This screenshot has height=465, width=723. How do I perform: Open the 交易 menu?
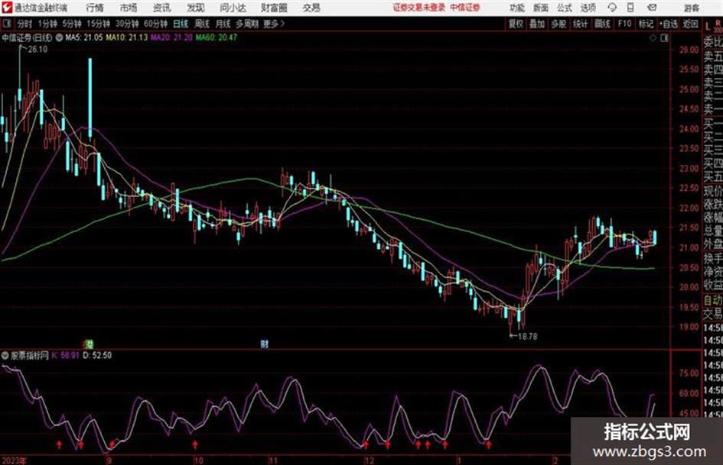(311, 8)
